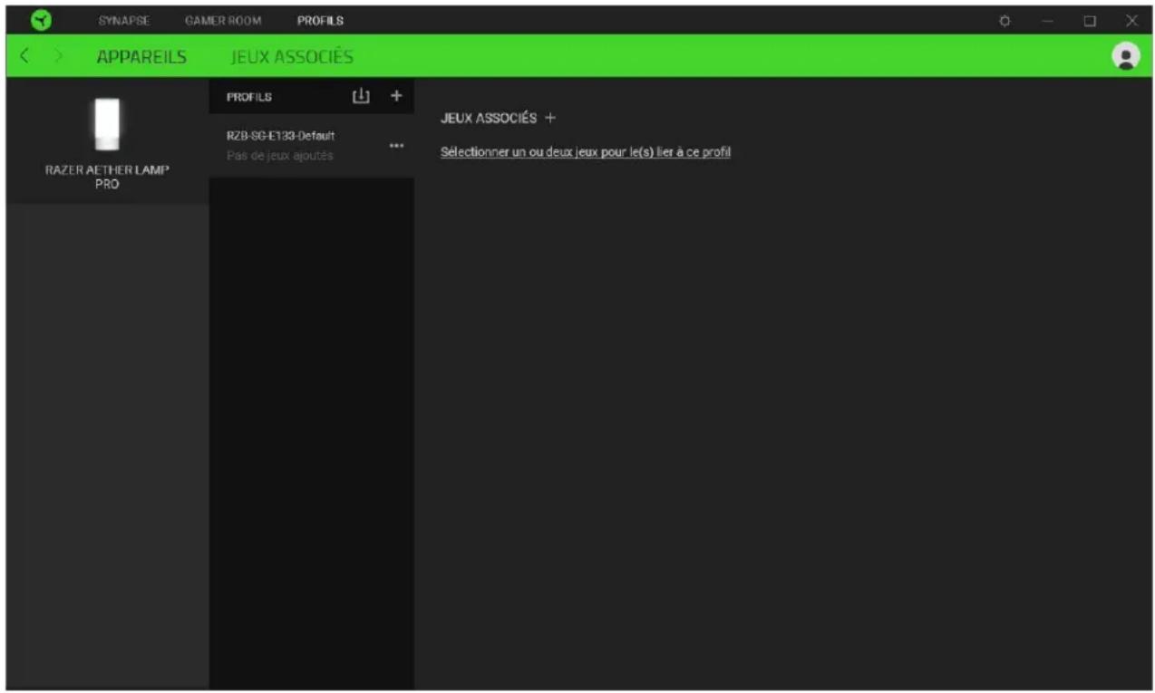
Task: Import a profile with the import icon
Action: click(361, 96)
